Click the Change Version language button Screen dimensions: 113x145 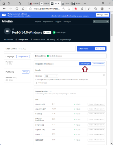pos(23,57)
